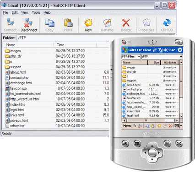Screen dimensions: 195x172
Task: Open the Tools menu
Action: click(x=36, y=12)
